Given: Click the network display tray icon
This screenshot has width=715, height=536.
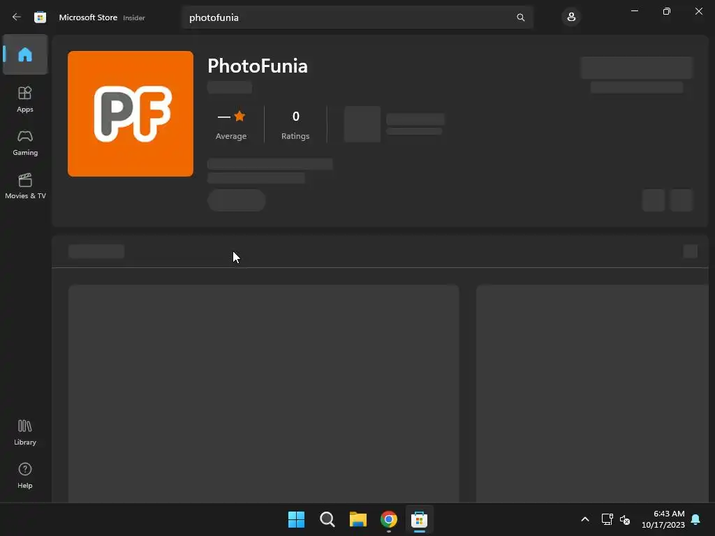Looking at the screenshot, I should click(607, 519).
